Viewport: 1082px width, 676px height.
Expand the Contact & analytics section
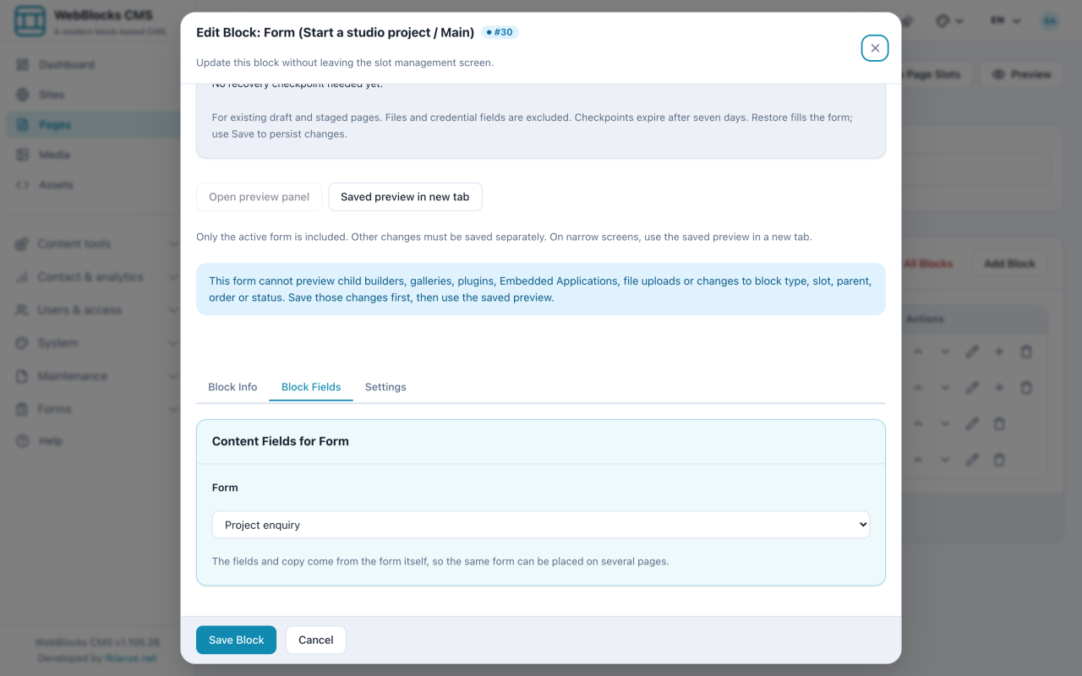point(97,277)
